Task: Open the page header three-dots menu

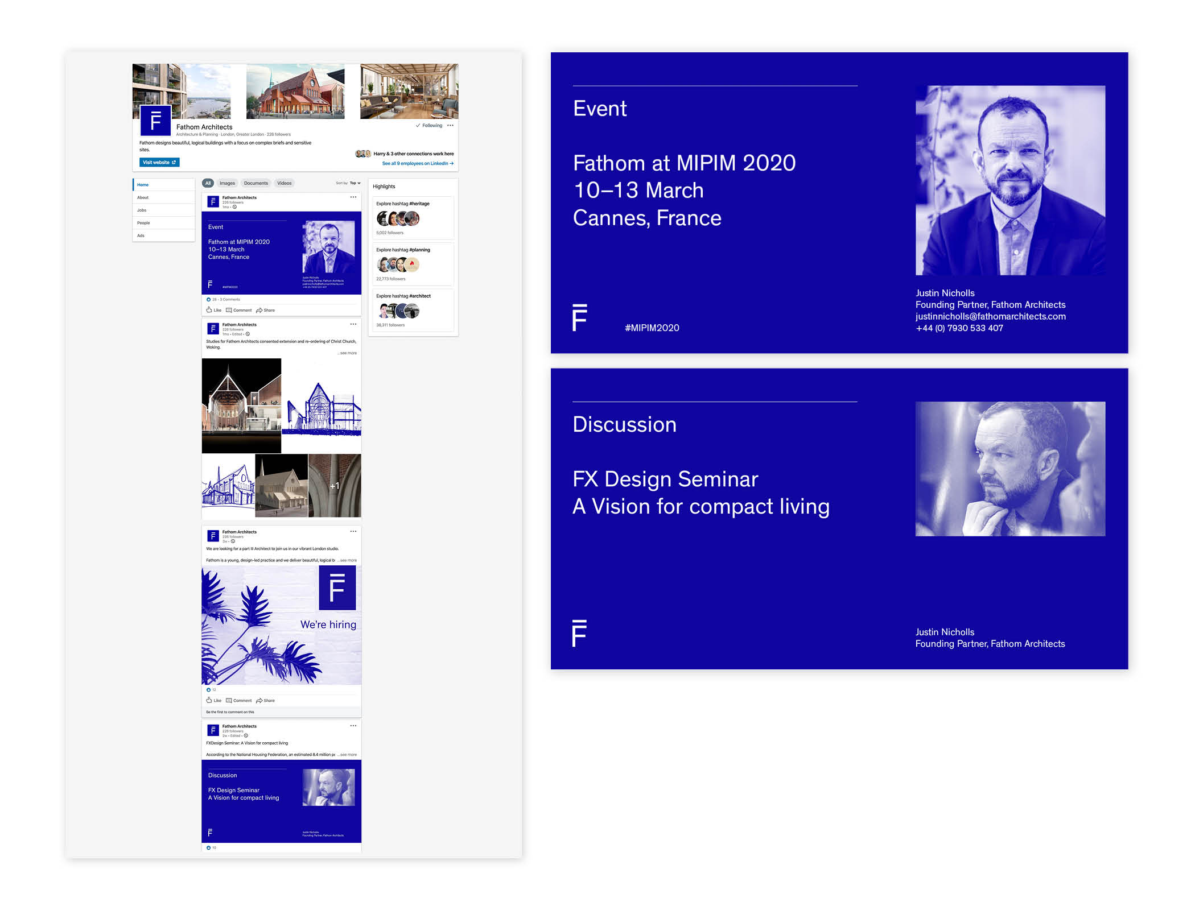Action: [x=451, y=125]
